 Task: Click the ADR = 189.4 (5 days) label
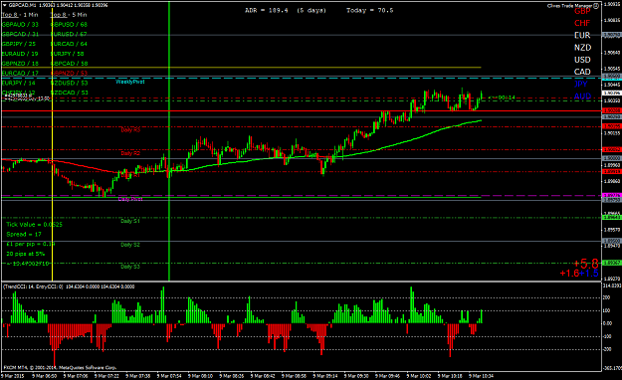tap(286, 10)
